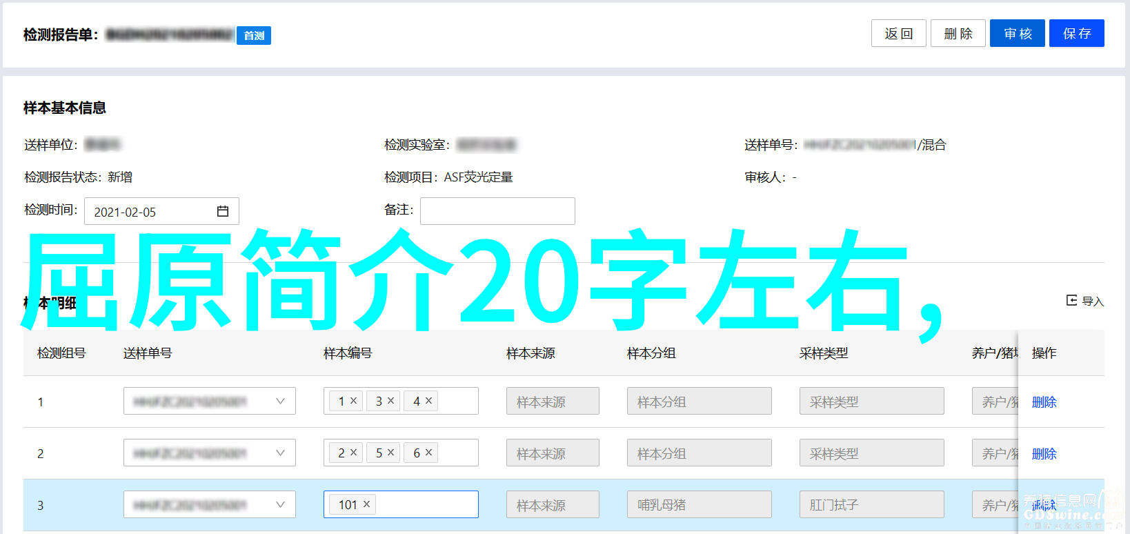1130x534 pixels.
Task: Click 删除 link in row 1
Action: pos(1044,402)
